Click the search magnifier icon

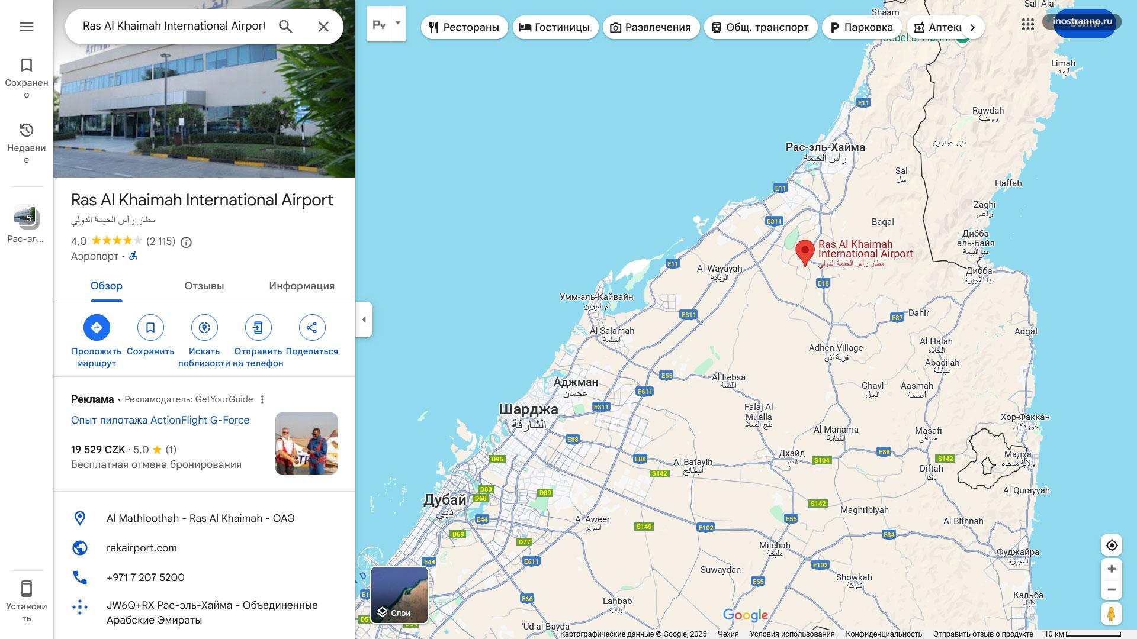point(285,27)
